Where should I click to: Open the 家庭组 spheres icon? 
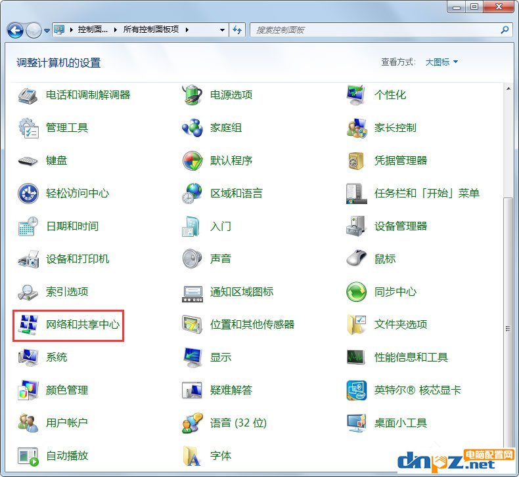coord(192,128)
